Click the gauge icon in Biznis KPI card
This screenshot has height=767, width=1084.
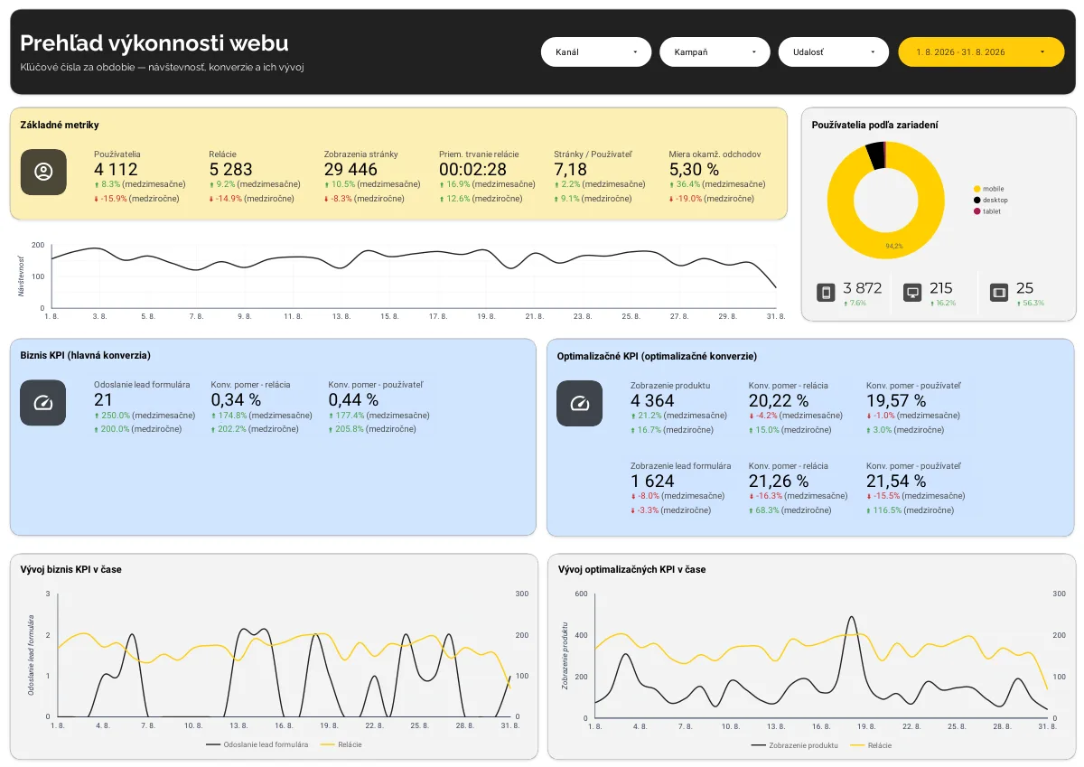pyautogui.click(x=43, y=402)
